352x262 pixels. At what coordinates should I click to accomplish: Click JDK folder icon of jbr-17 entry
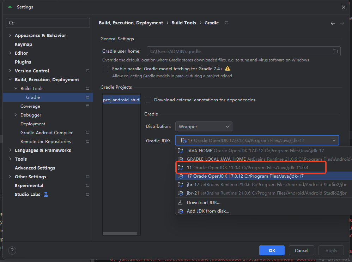(x=180, y=185)
